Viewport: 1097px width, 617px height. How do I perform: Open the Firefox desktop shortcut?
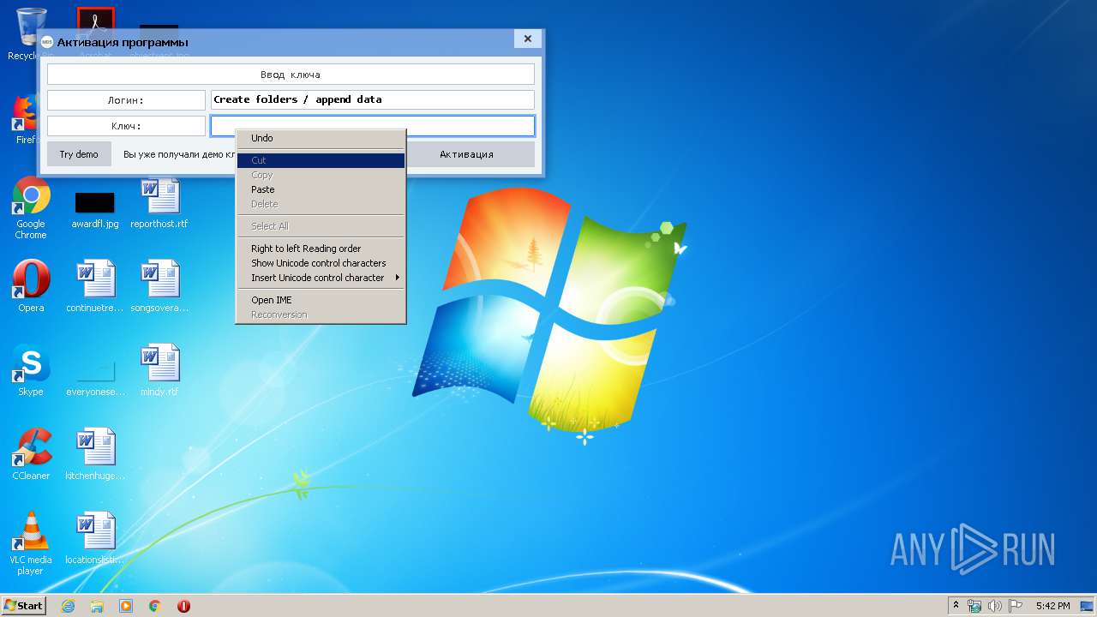24,120
